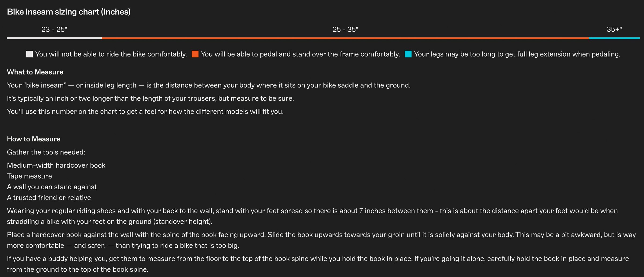This screenshot has height=277, width=644.
Task: Click the orange legend color square
Action: [195, 54]
